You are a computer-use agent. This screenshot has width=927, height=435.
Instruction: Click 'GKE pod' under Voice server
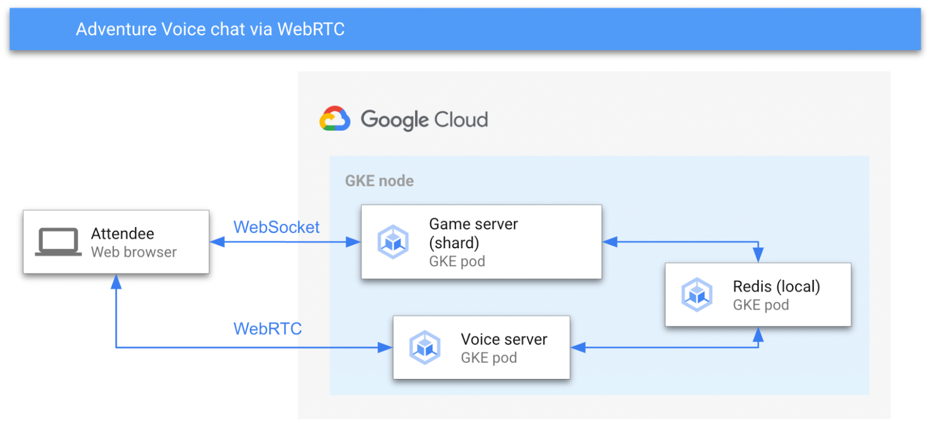489,358
